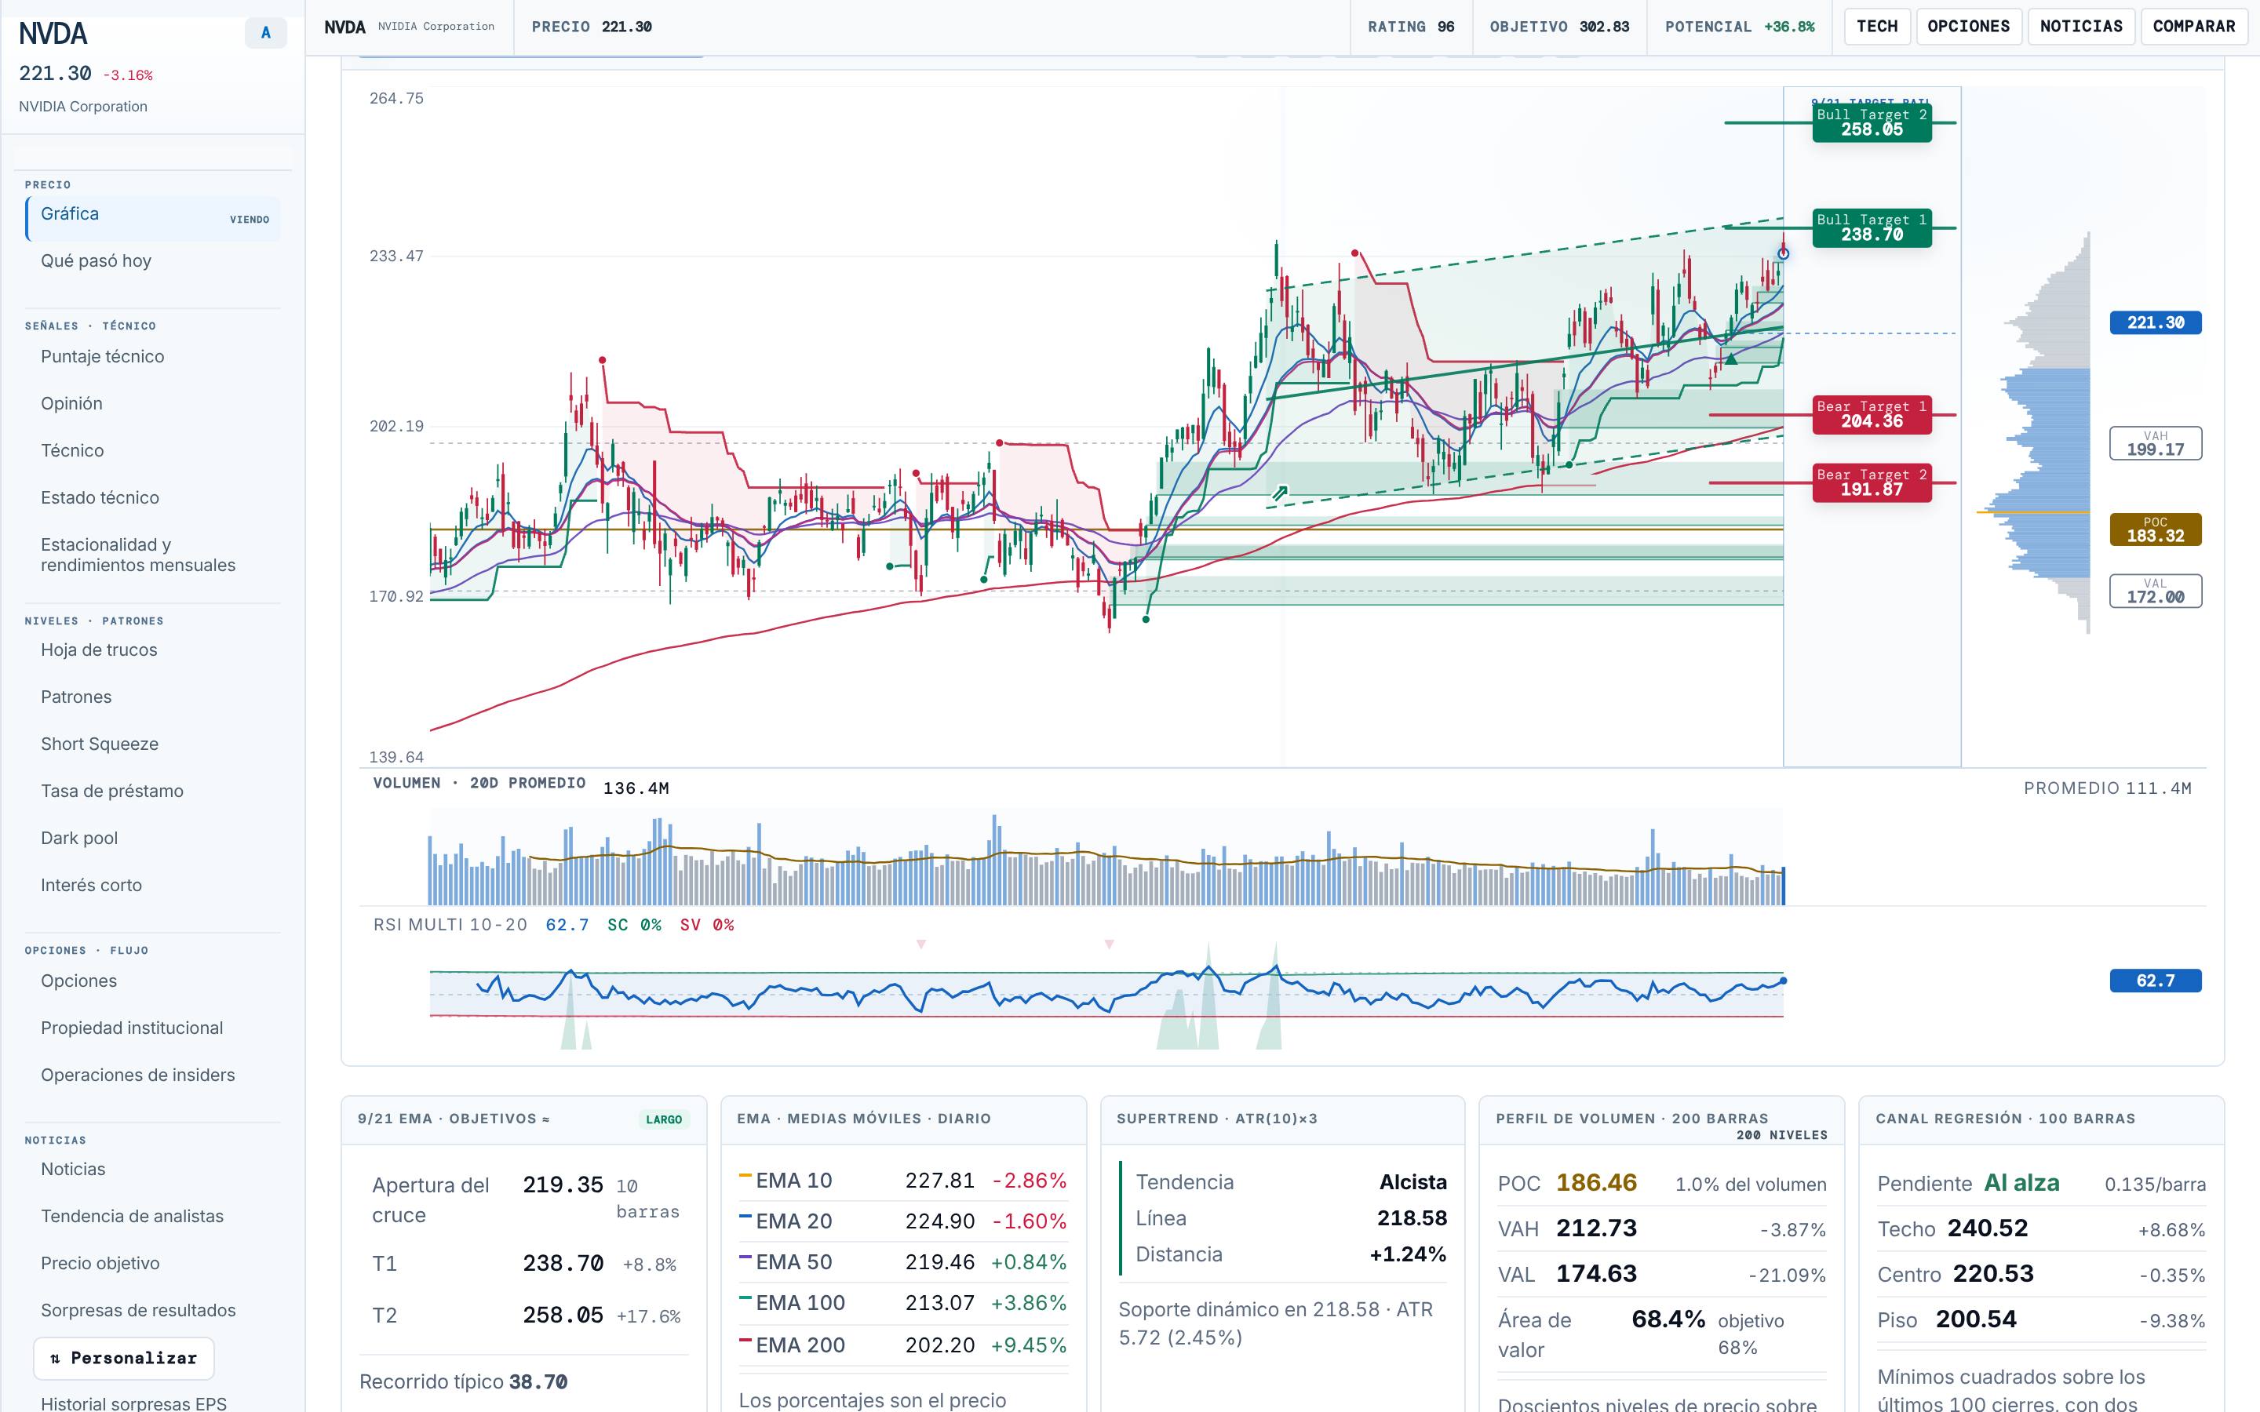Click the POC 186.46 value in Perfil de Volumen

click(x=1596, y=1183)
